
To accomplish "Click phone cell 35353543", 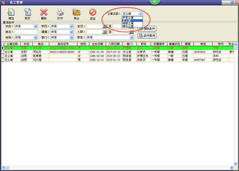I will click(x=203, y=52).
